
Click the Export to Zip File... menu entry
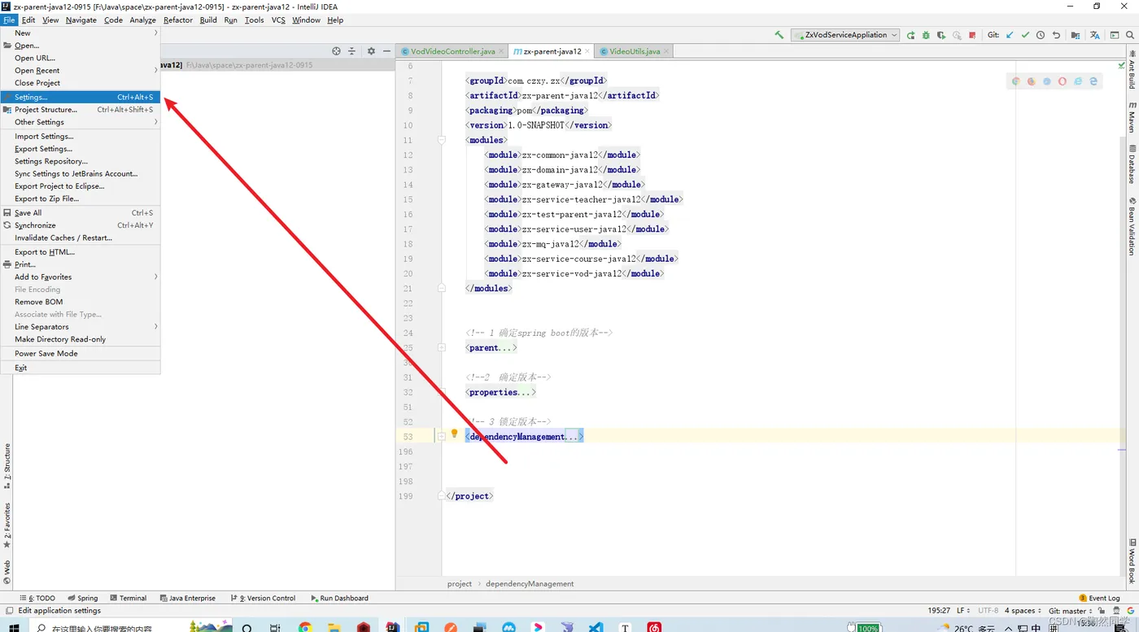[x=81, y=198]
